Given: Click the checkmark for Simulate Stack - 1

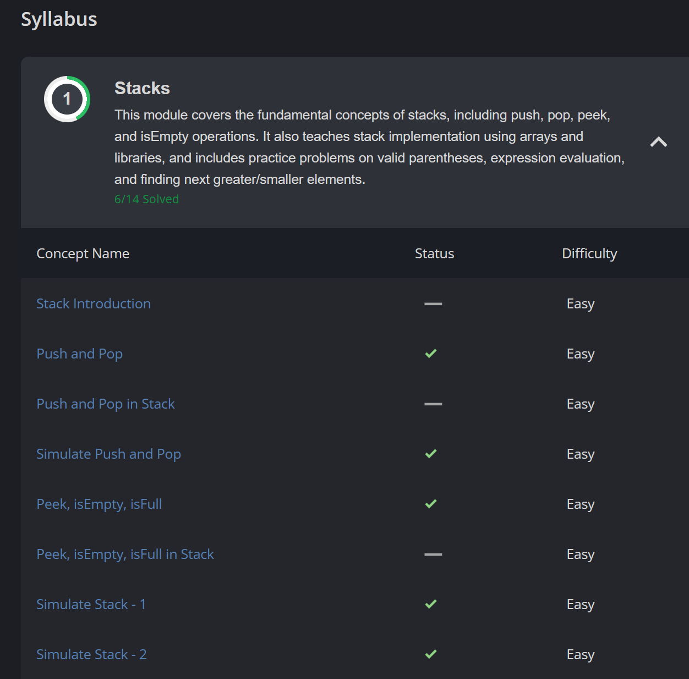Looking at the screenshot, I should tap(431, 604).
